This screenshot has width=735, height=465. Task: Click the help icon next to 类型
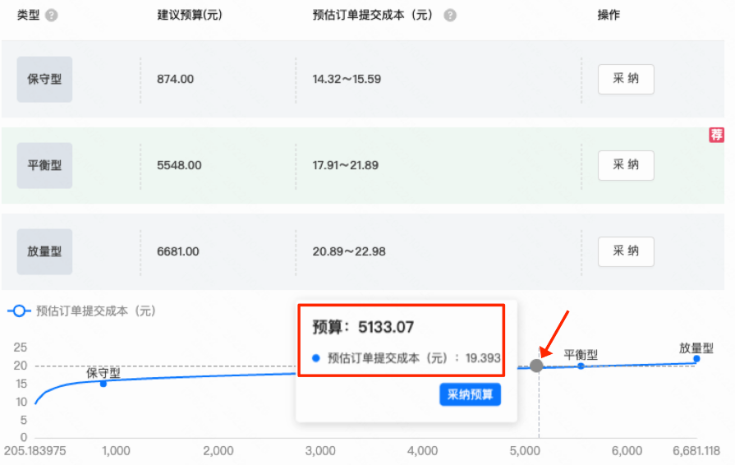[x=51, y=16]
